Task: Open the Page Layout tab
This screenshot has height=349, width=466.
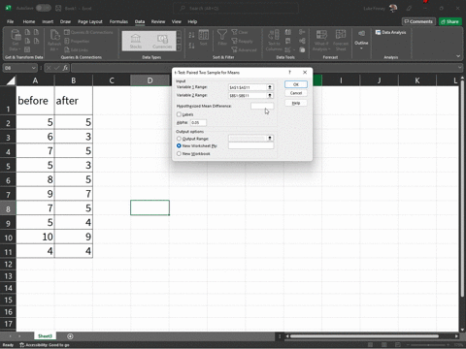Action: tap(90, 21)
